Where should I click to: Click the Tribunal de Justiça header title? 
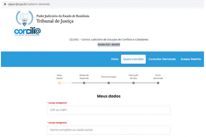click(x=55, y=21)
